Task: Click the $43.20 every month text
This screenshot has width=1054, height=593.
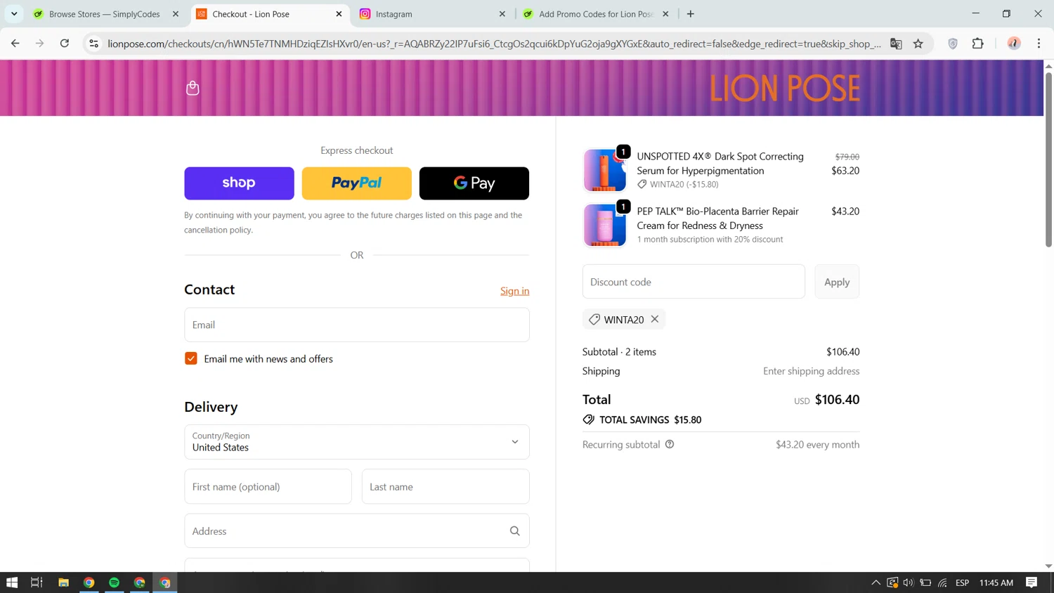Action: (x=818, y=444)
